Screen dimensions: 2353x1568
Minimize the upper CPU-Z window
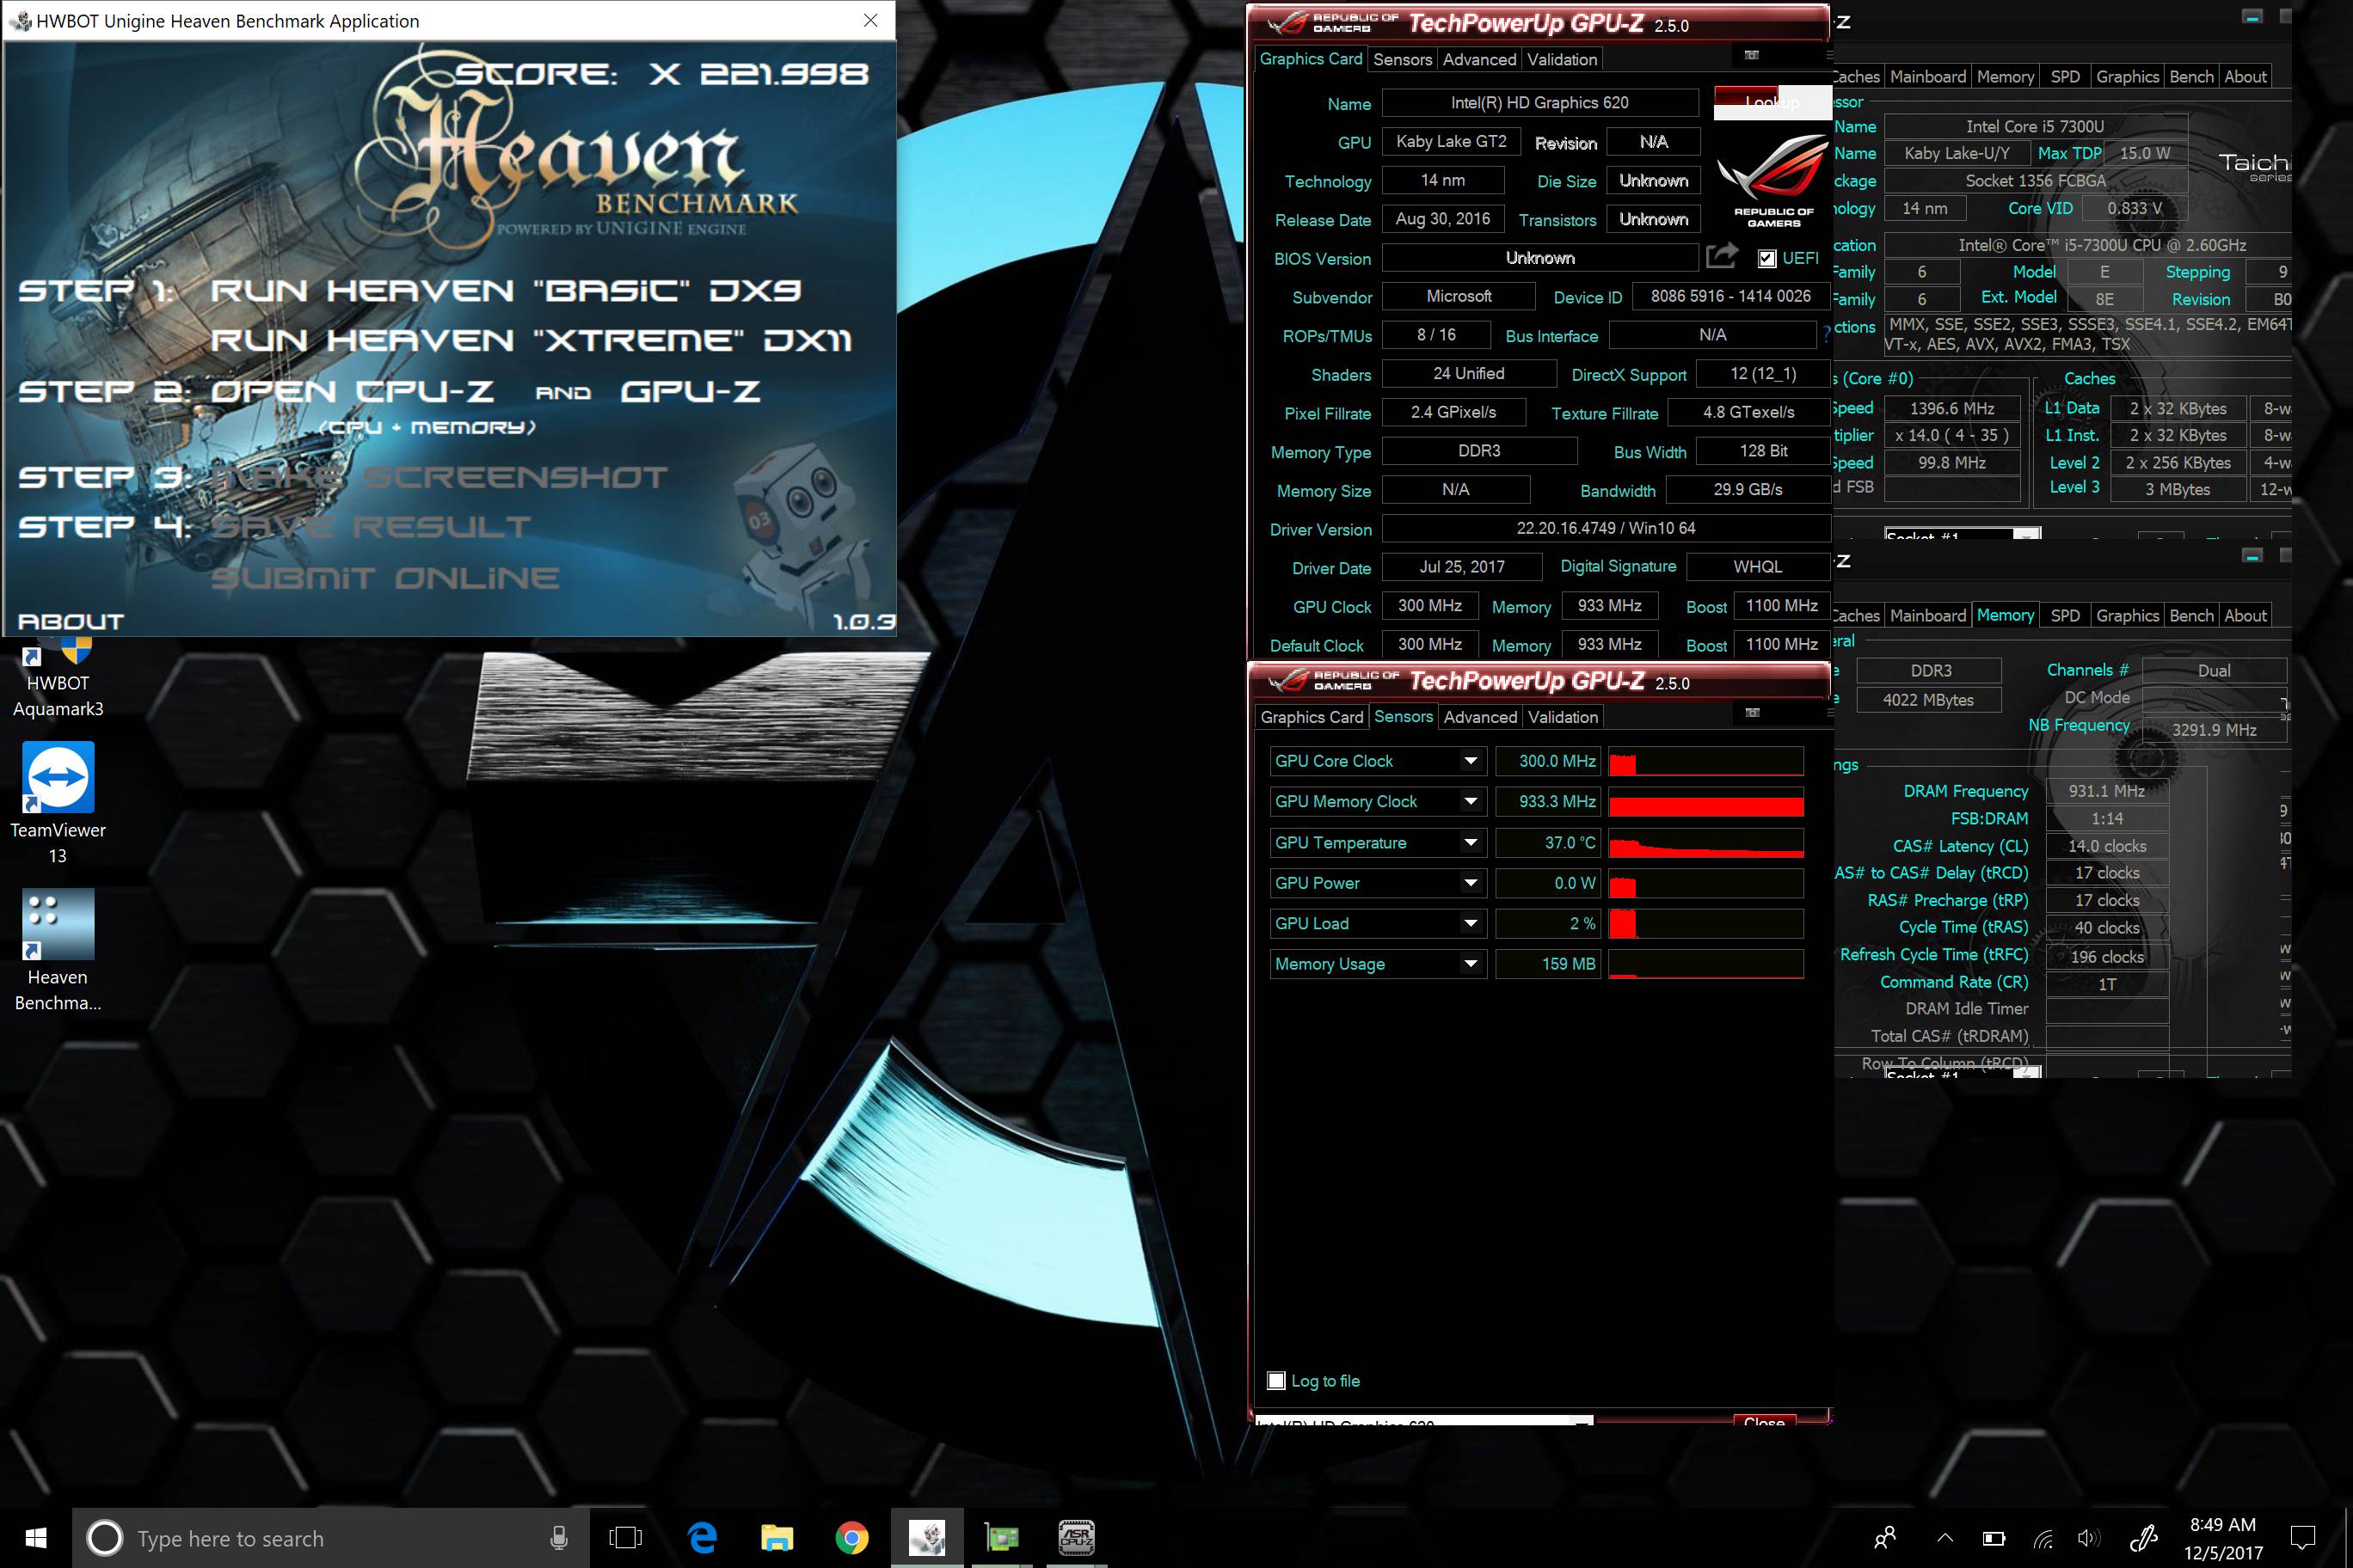pos(2252,16)
